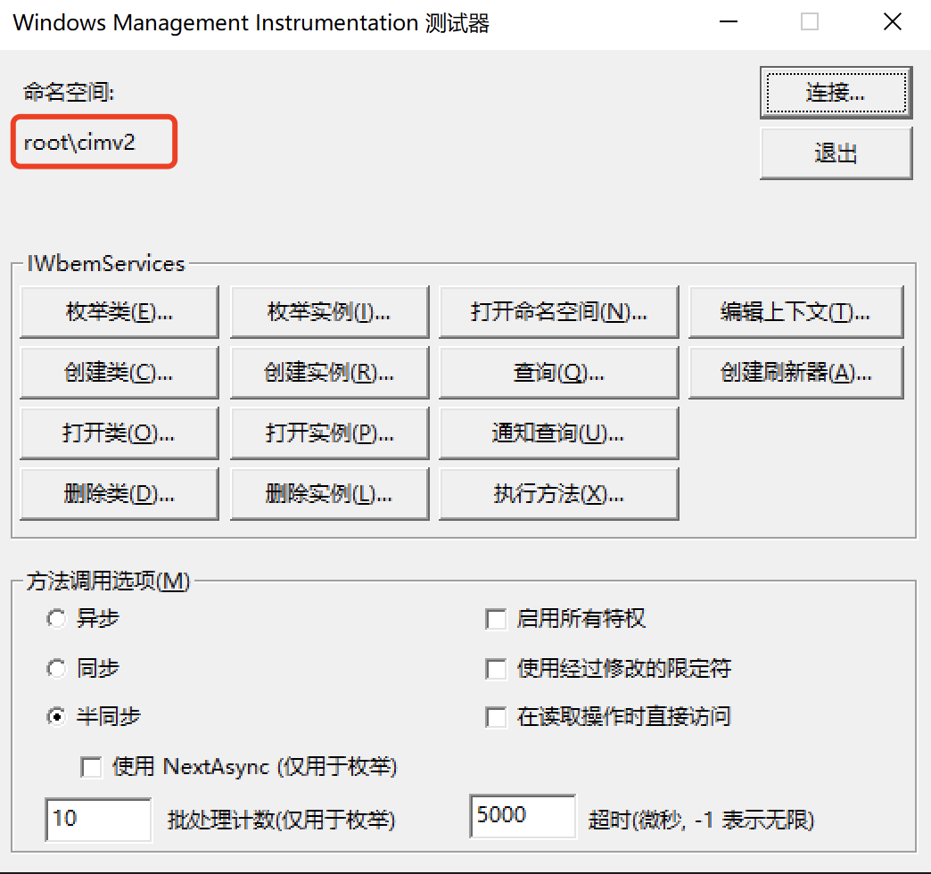The width and height of the screenshot is (931, 874).
Task: Click the 退出 button
Action: [x=836, y=153]
